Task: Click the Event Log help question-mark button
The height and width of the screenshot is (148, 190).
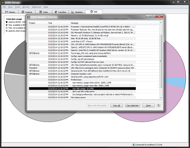Action: (x=159, y=105)
